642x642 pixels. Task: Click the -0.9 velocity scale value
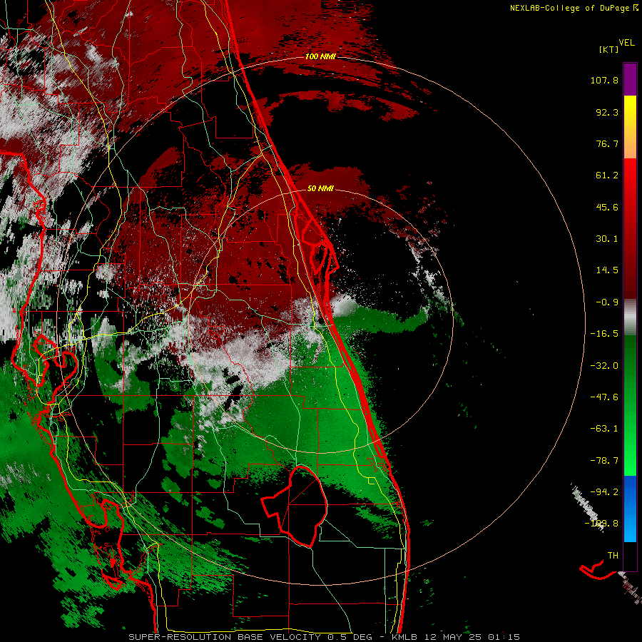pos(607,302)
